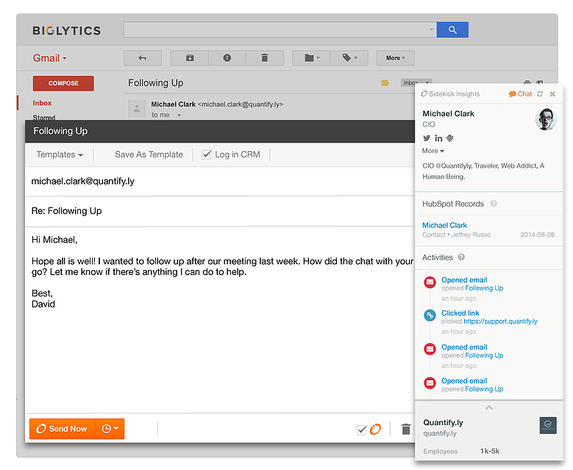
Task: Click the COMPOSE button
Action: (x=63, y=83)
